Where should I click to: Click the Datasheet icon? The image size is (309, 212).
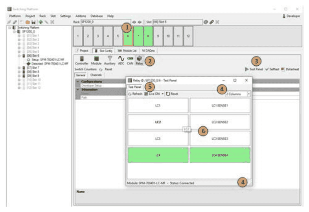point(283,69)
